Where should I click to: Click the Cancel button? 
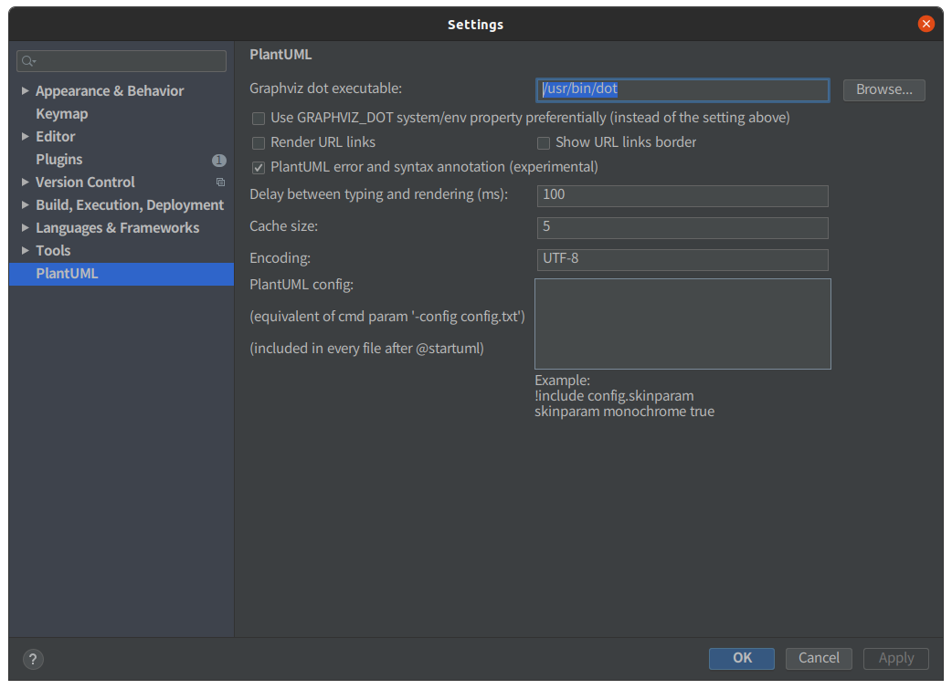819,658
